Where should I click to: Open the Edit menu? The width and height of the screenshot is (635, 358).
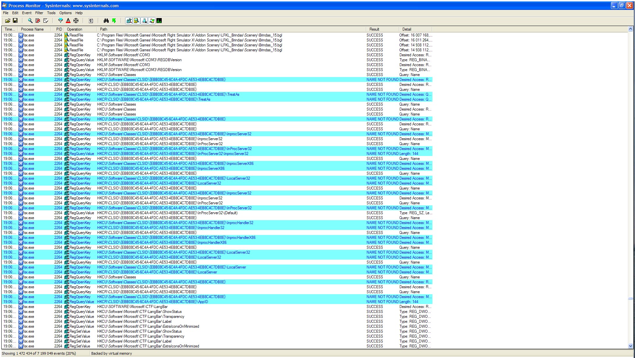(15, 13)
